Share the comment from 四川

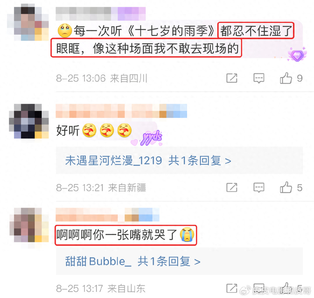(x=232, y=78)
